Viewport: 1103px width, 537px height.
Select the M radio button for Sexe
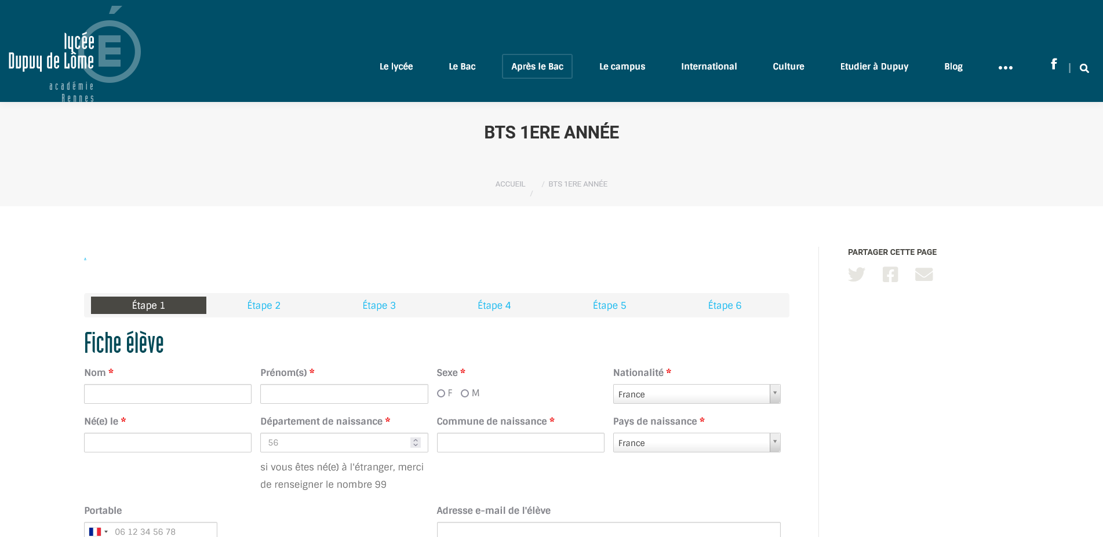click(465, 393)
